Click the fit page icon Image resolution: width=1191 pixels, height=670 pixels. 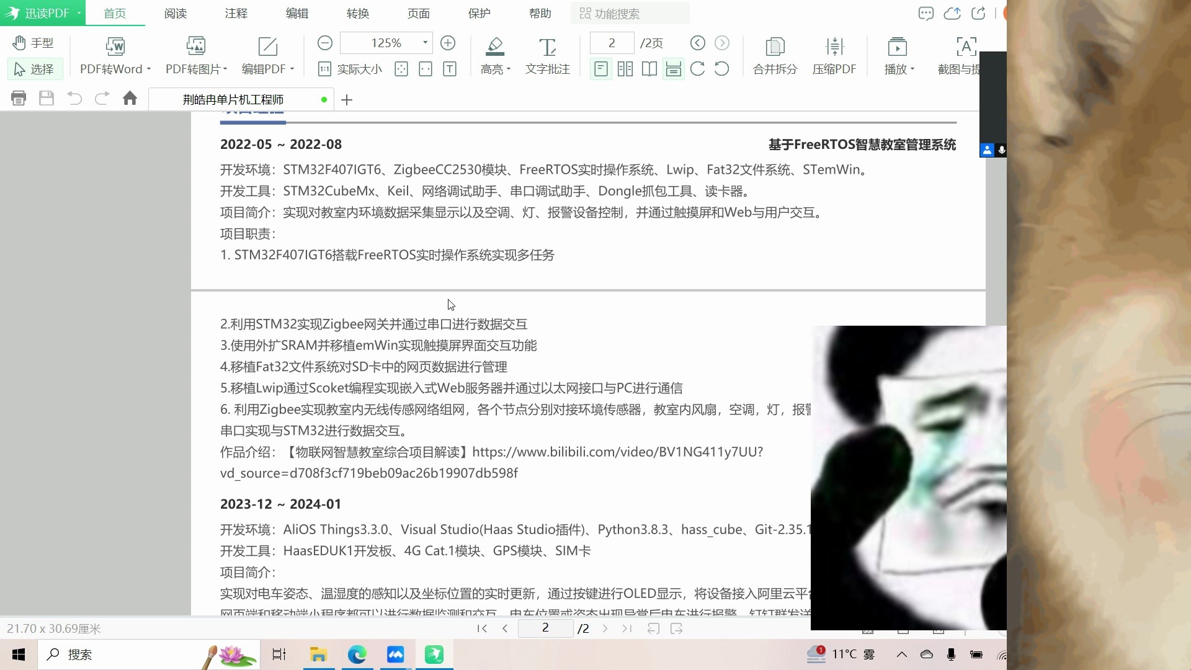(x=401, y=69)
